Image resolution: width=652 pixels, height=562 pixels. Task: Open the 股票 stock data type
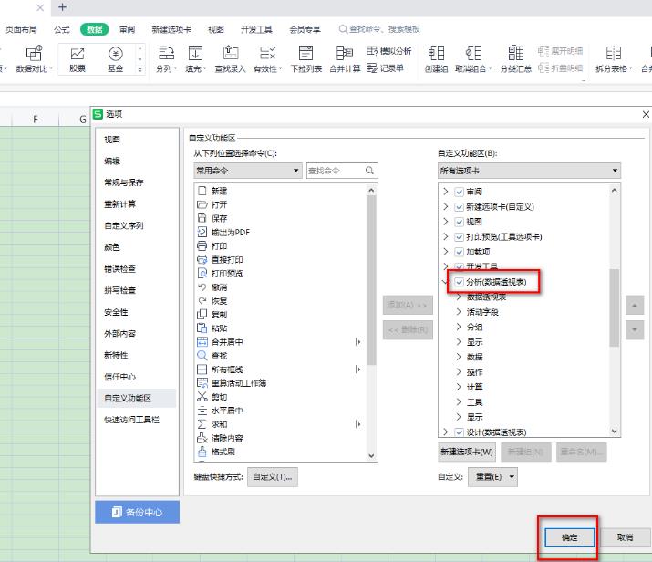pos(78,58)
